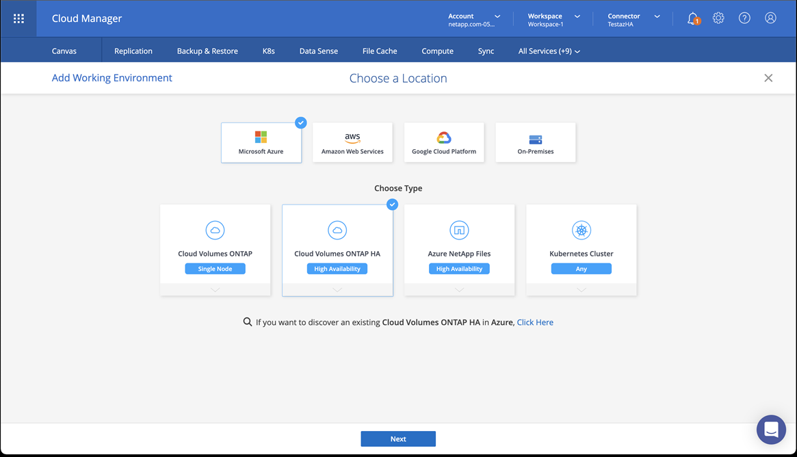The width and height of the screenshot is (797, 457).
Task: Click the Any badge under Kubernetes Cluster
Action: click(581, 268)
